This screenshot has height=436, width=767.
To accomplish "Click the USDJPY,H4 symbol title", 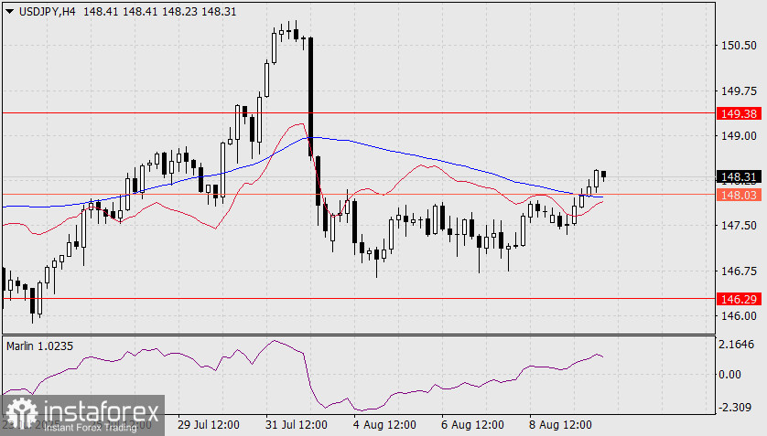I will (x=47, y=11).
